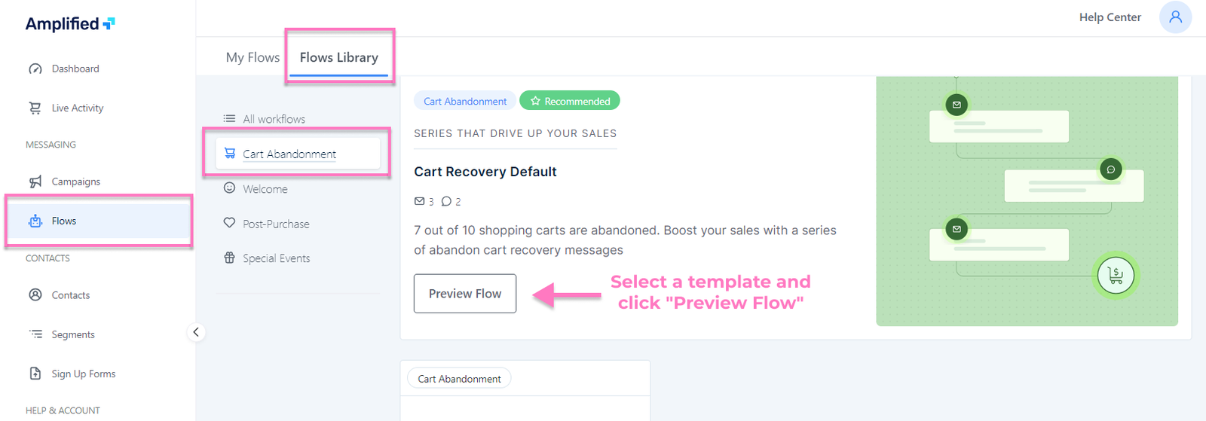1206x421 pixels.
Task: Click the Amplified logo
Action: click(x=70, y=23)
